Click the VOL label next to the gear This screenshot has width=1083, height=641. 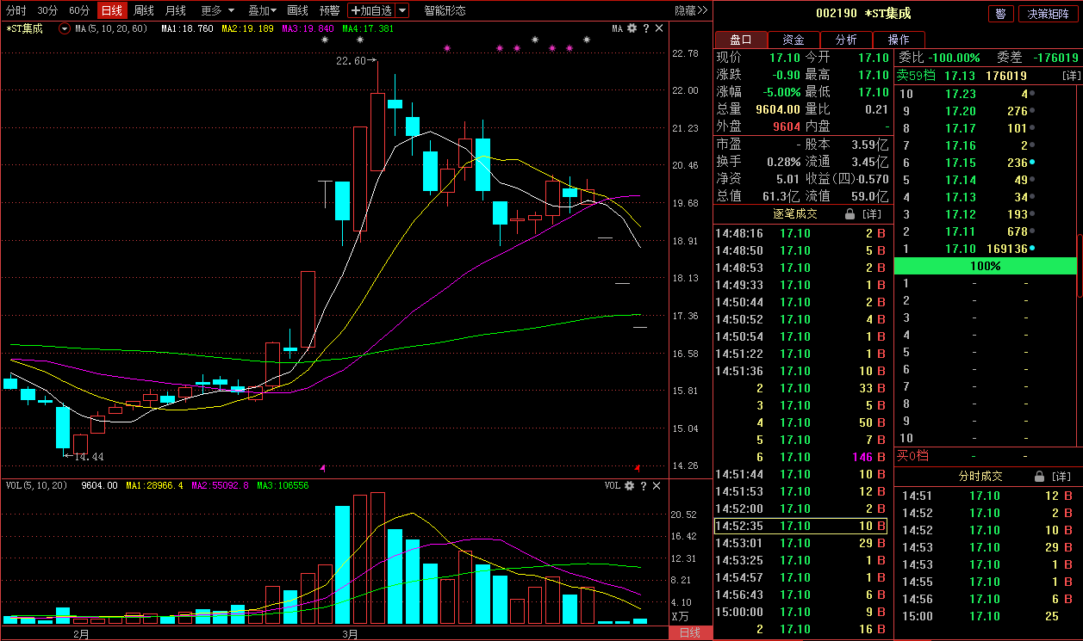(x=613, y=485)
